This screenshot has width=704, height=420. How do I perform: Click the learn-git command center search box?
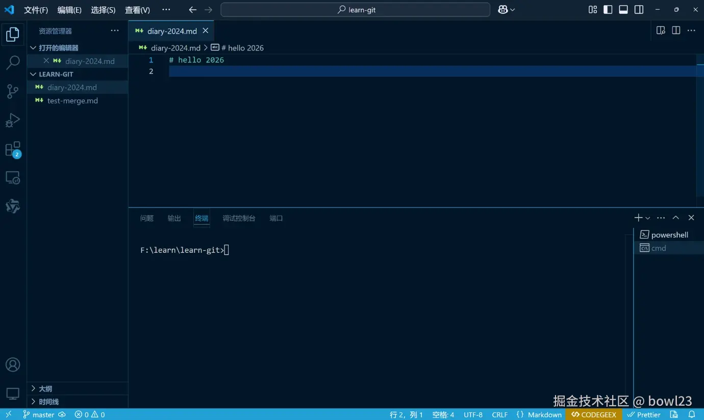point(355,10)
